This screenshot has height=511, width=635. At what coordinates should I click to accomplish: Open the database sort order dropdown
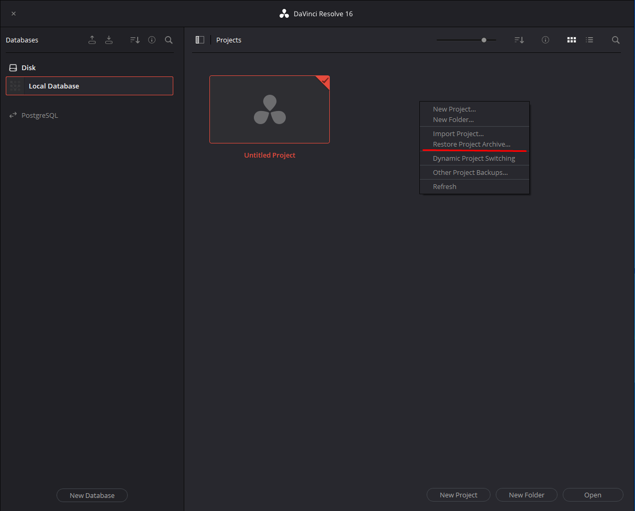(135, 40)
